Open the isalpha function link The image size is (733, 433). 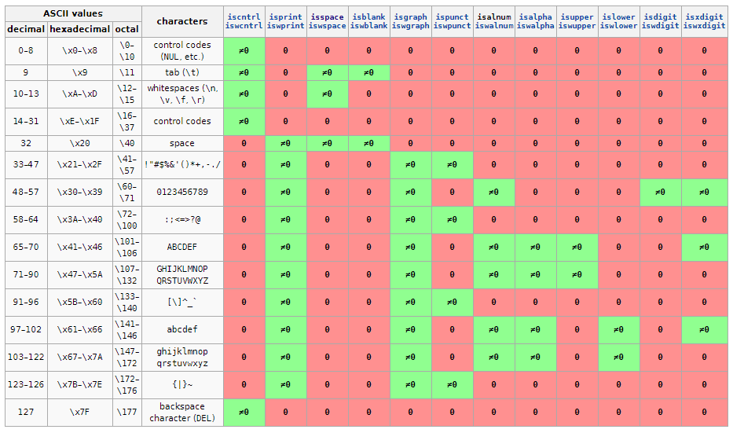(536, 17)
